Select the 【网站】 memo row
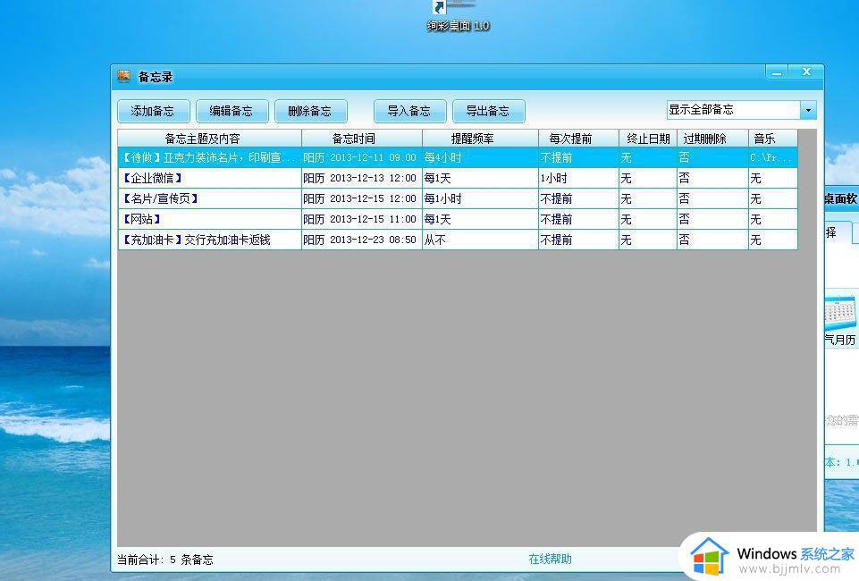 pos(458,219)
